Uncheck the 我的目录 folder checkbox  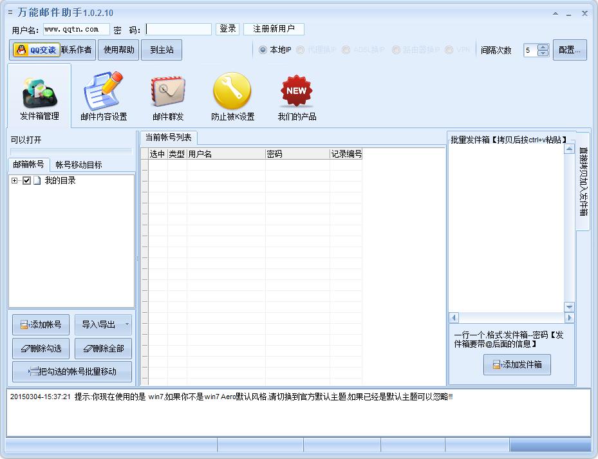pyautogui.click(x=26, y=181)
